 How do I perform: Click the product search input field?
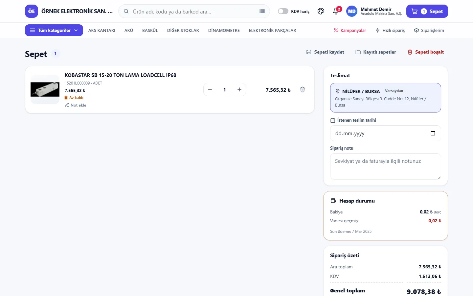pyautogui.click(x=194, y=11)
